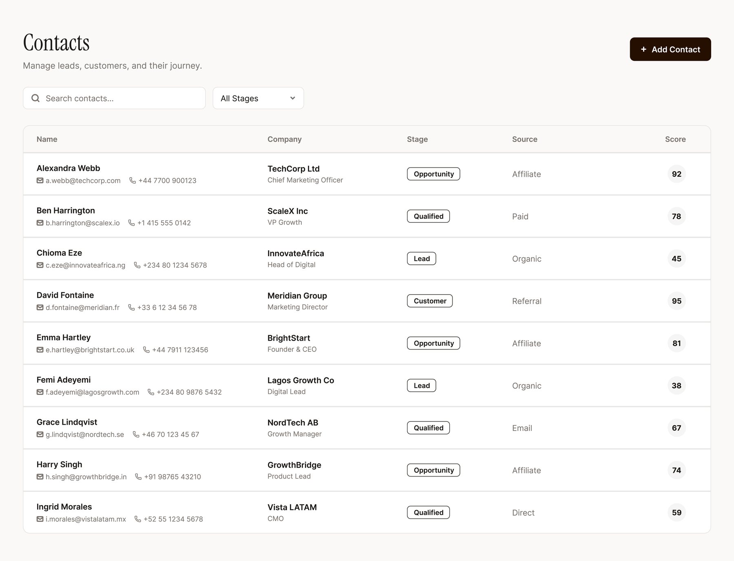Click mail icon beside g.lindqvist@nordtech.se
The width and height of the screenshot is (734, 561).
coord(40,435)
